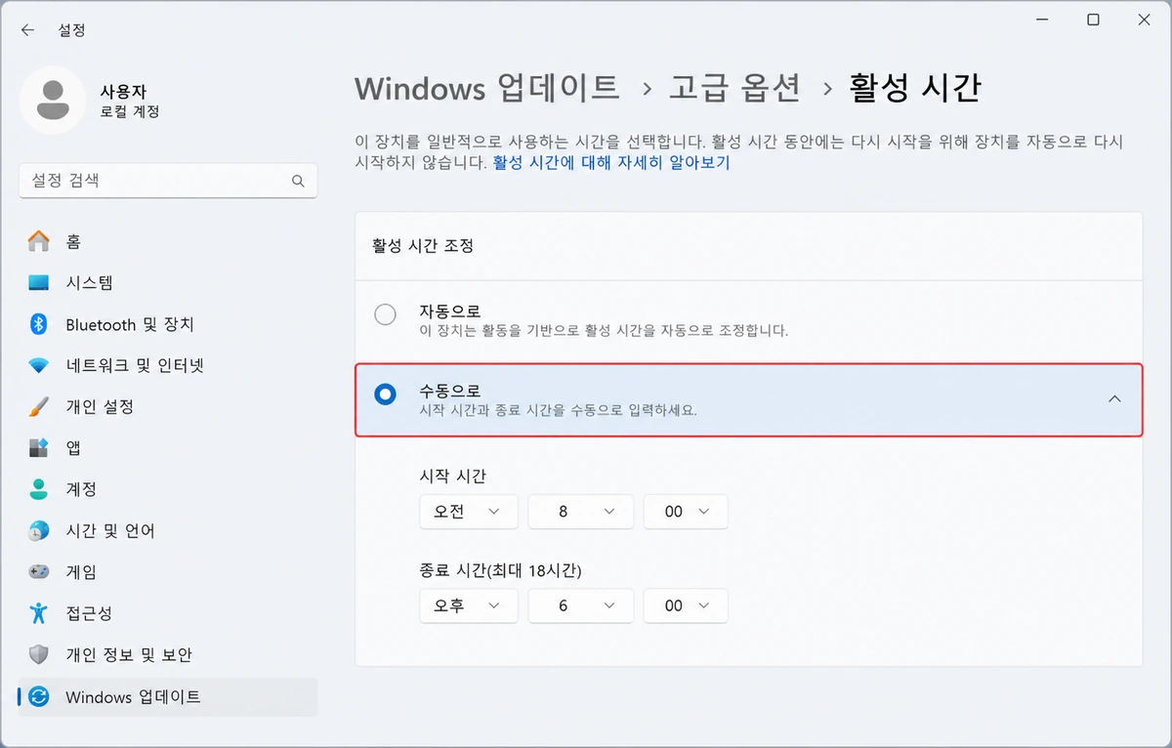Image resolution: width=1172 pixels, height=748 pixels.
Task: Click the 시간 및 언어 globe-clock icon
Action: (x=38, y=530)
